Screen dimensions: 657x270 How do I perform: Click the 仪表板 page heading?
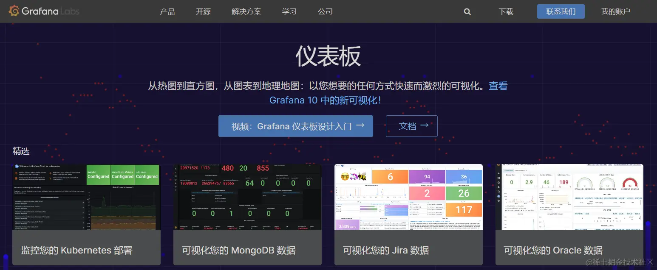click(328, 56)
